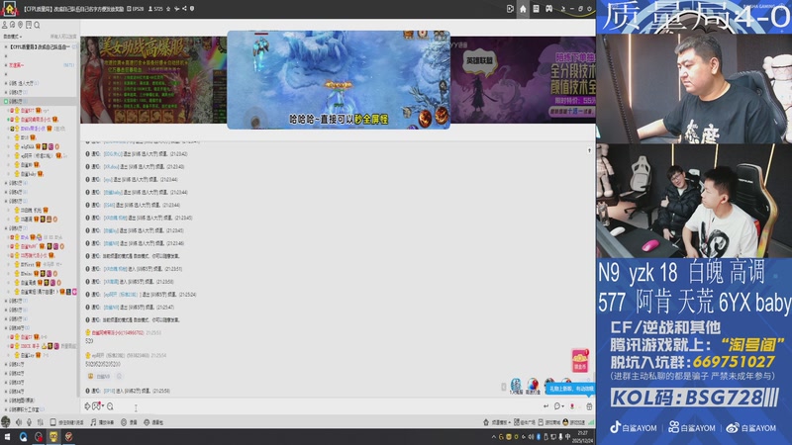
Task: Click the location pin icon above the channel list
Action: (x=21, y=25)
